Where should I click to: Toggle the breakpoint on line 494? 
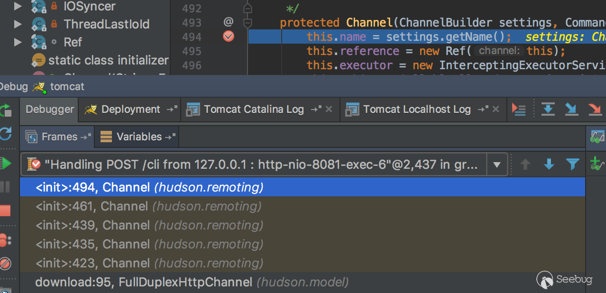[x=229, y=37]
